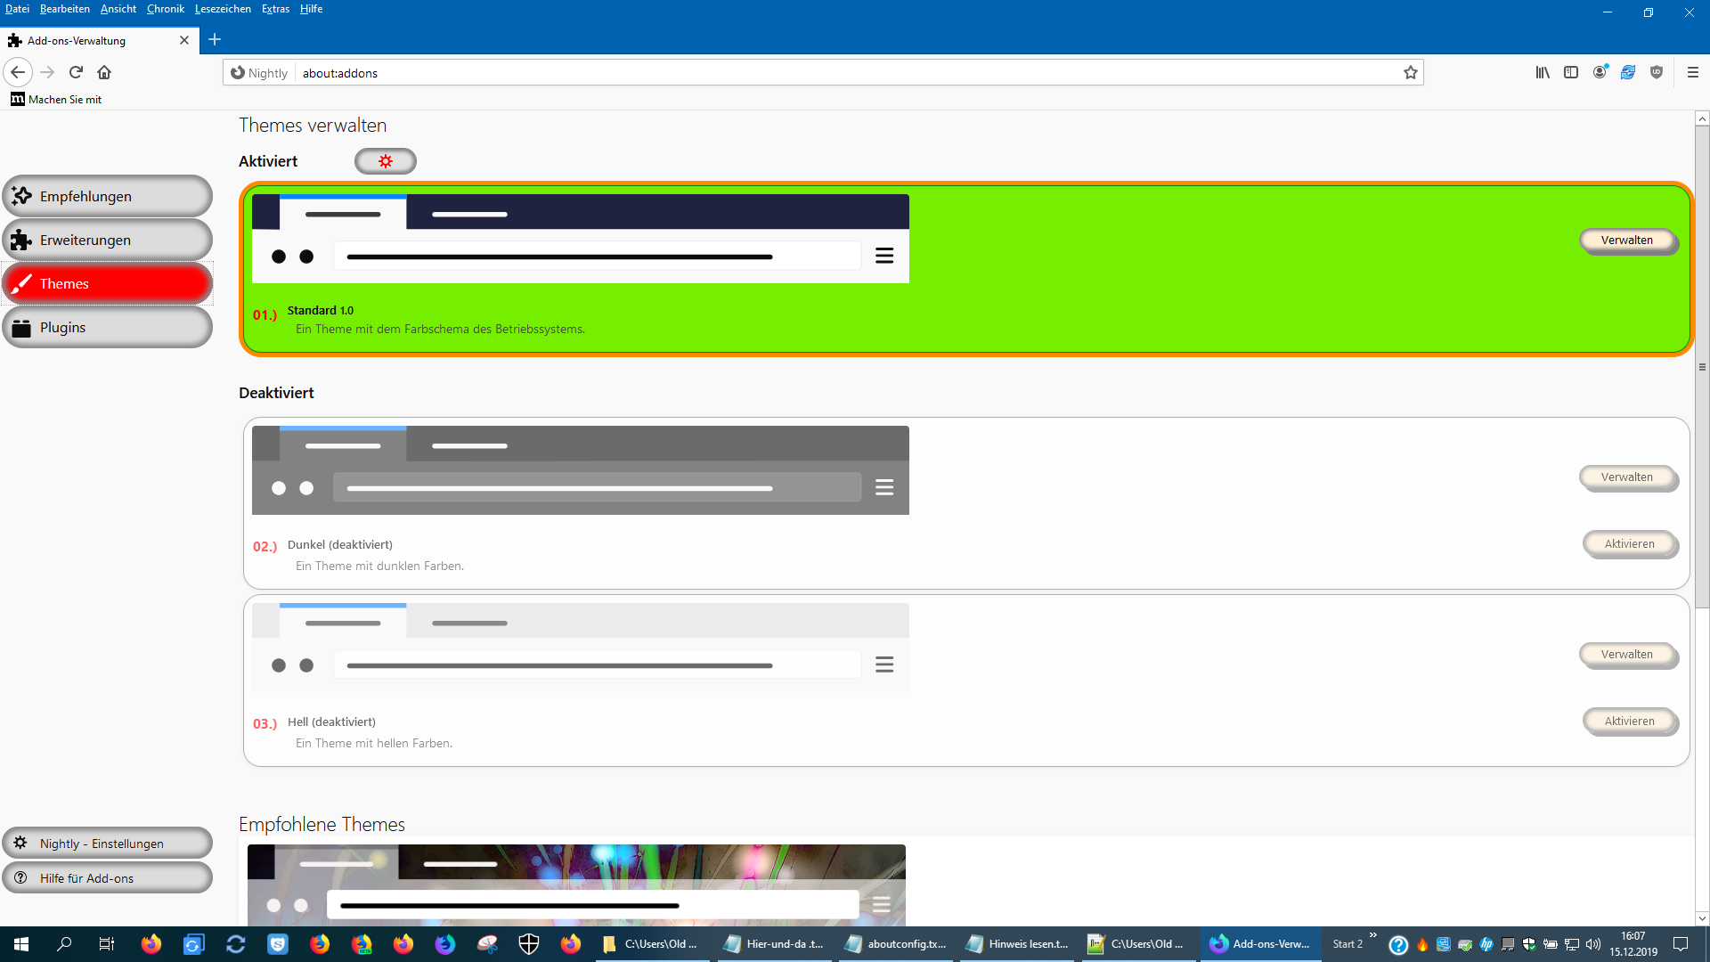Image resolution: width=1710 pixels, height=962 pixels.
Task: Click the red gear tools button
Action: (385, 161)
